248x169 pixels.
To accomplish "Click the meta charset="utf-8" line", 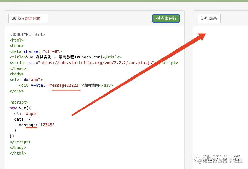I will click(36, 51).
